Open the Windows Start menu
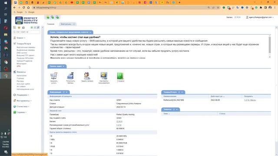Screen dimensions: 278x156 pos(6,3)
